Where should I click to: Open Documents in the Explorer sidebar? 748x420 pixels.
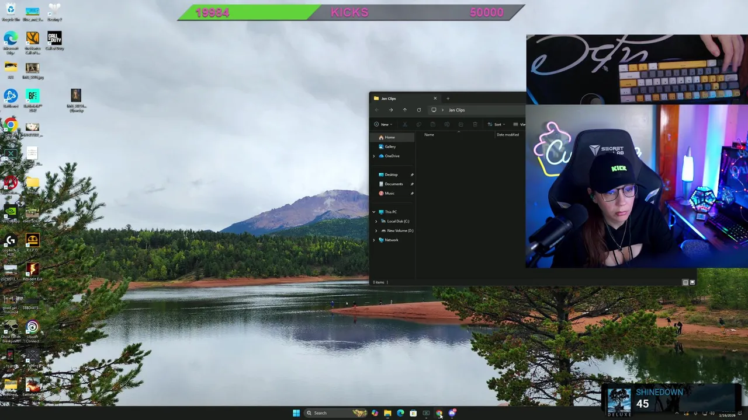point(392,184)
